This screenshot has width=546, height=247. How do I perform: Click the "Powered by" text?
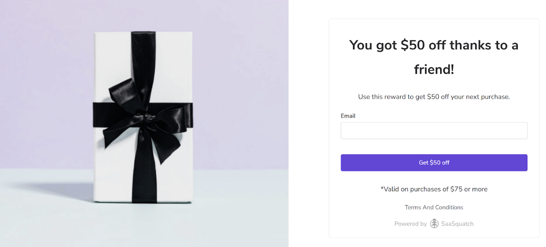410,224
